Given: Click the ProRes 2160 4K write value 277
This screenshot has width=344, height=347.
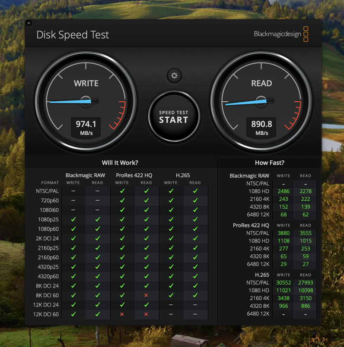Looking at the screenshot, I should point(283,249).
